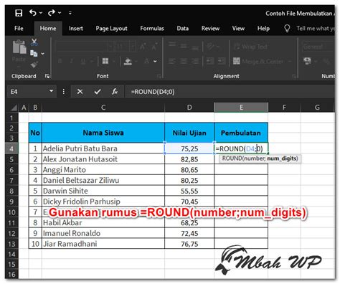The width and height of the screenshot is (340, 284).
Task: Click the Paste clipboard icon
Action: (x=19, y=47)
